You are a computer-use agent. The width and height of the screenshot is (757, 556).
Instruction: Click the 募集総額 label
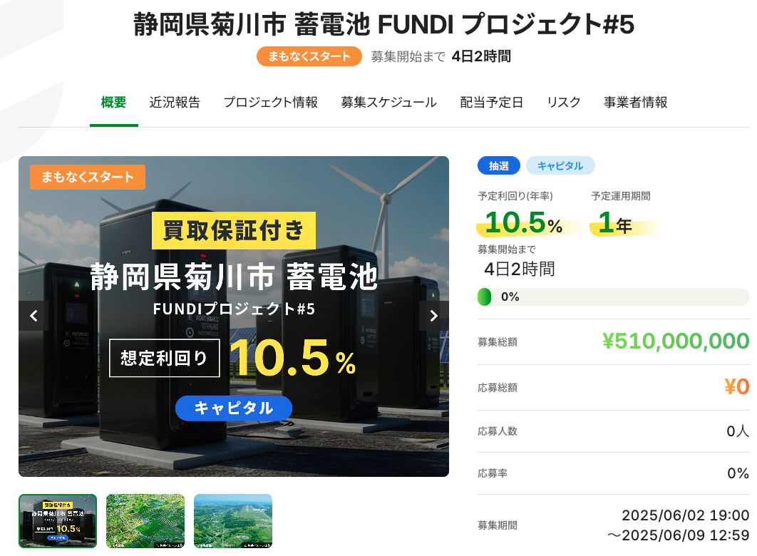[498, 342]
